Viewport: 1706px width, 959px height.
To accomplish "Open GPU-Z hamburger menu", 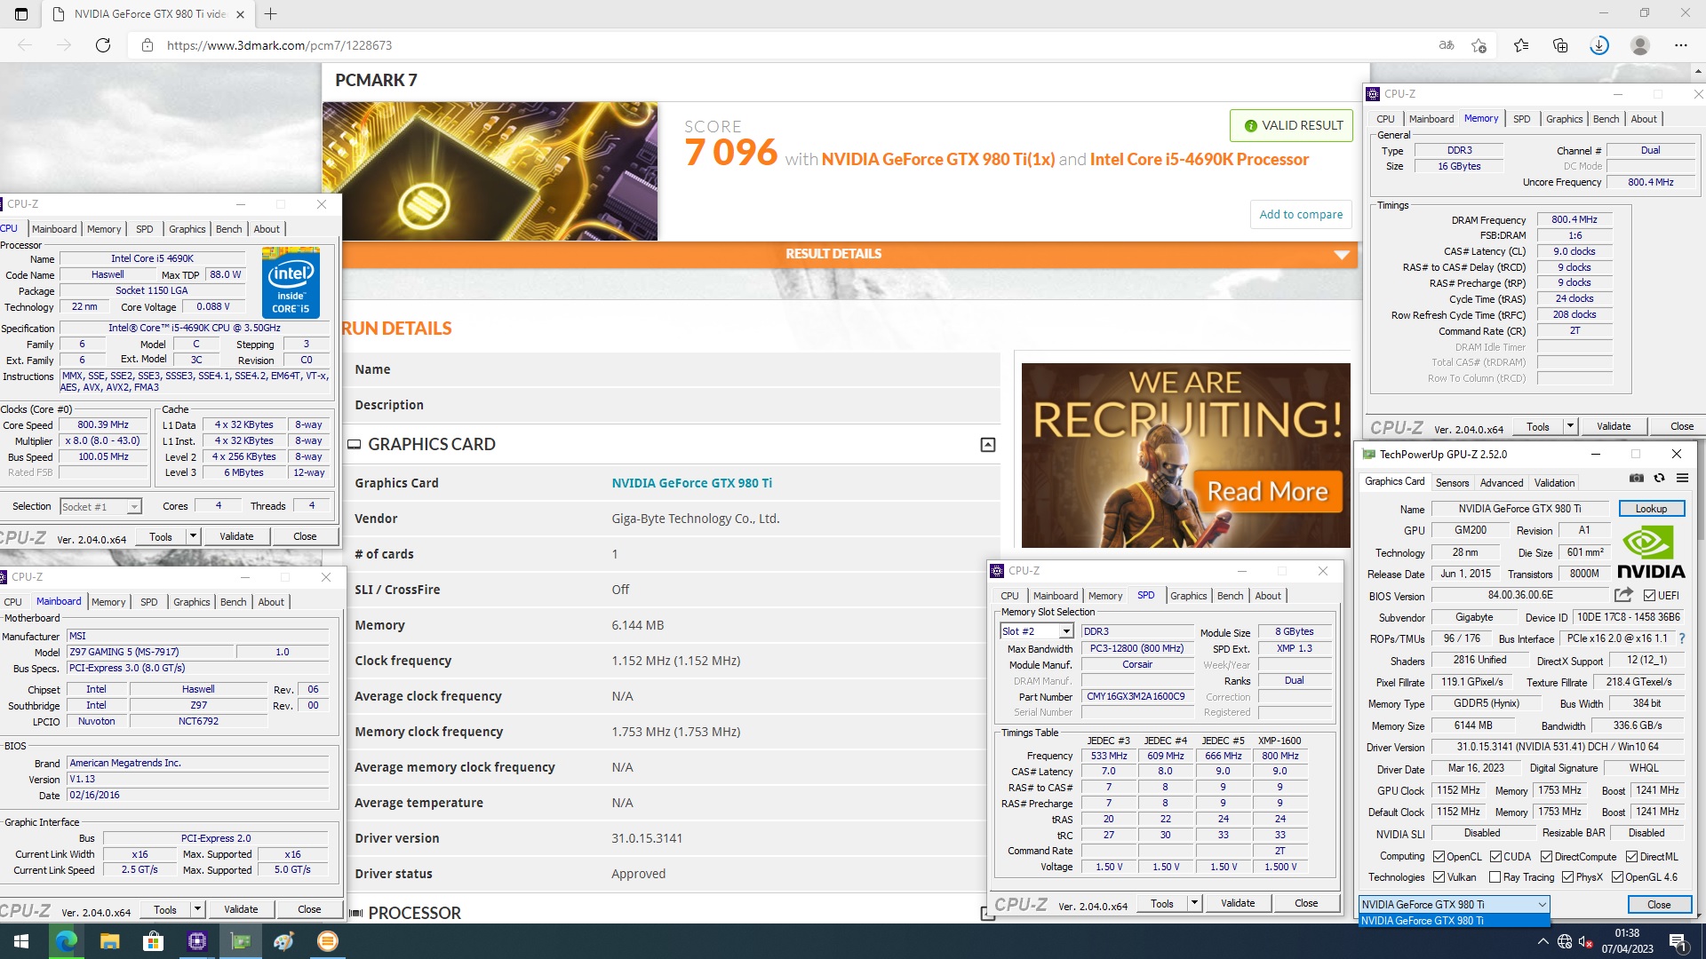I will point(1682,478).
